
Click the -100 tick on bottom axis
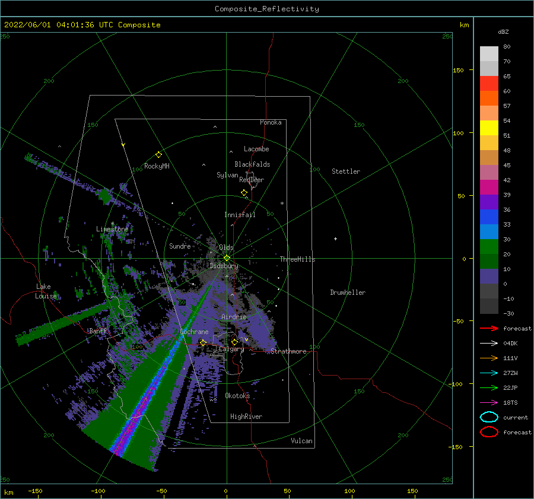pyautogui.click(x=98, y=491)
